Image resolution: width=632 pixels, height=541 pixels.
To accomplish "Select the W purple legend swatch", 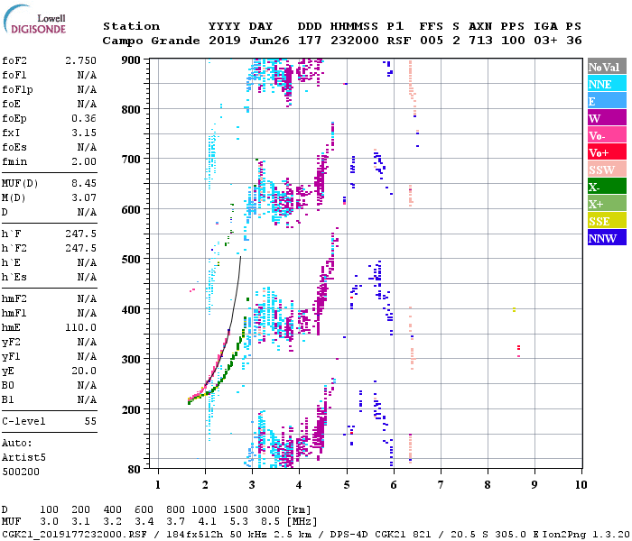I will (x=607, y=118).
